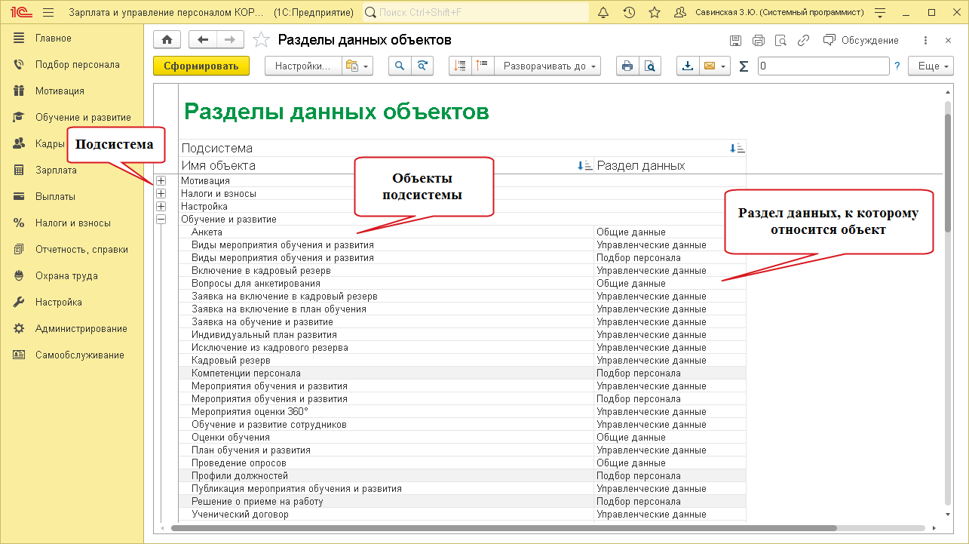Image resolution: width=969 pixels, height=544 pixels.
Task: Collapse the Обучение и развитие group
Action: coord(161,220)
